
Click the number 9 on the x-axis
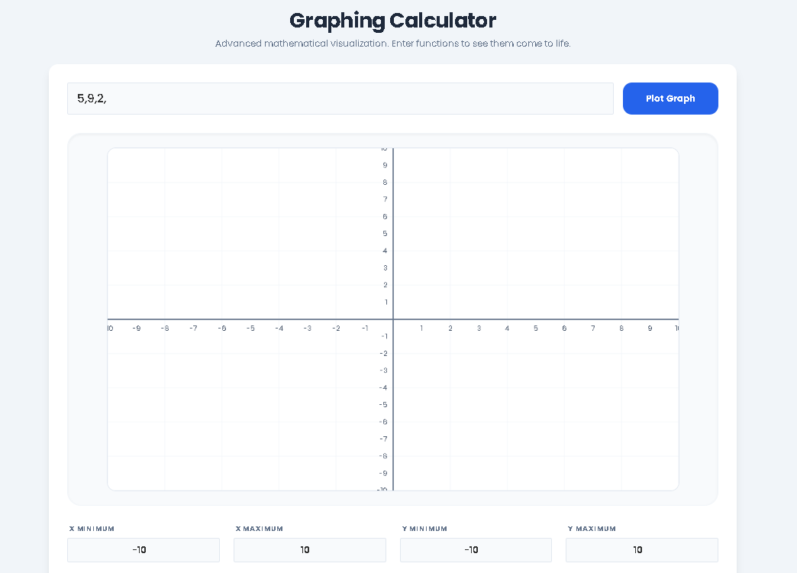650,328
